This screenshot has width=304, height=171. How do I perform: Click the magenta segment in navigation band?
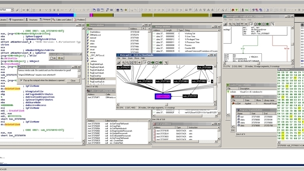[x=91, y=15]
